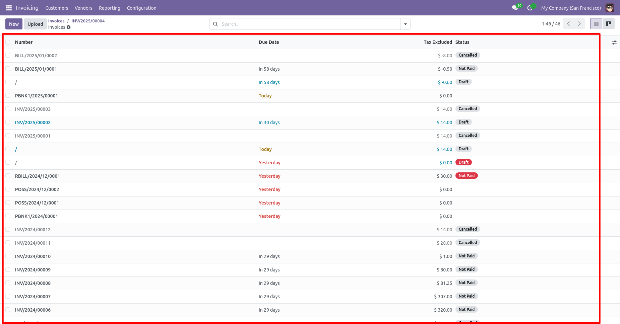The height and width of the screenshot is (324, 620).
Task: Open invoice INV/2024/00012
Action: point(33,230)
